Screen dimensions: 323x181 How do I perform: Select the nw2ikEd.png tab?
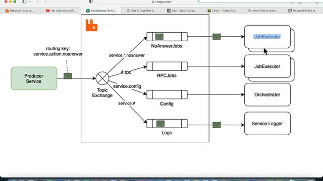(101, 11)
